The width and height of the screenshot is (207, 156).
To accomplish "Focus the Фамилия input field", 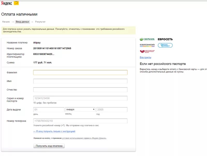I will [x=80, y=73].
